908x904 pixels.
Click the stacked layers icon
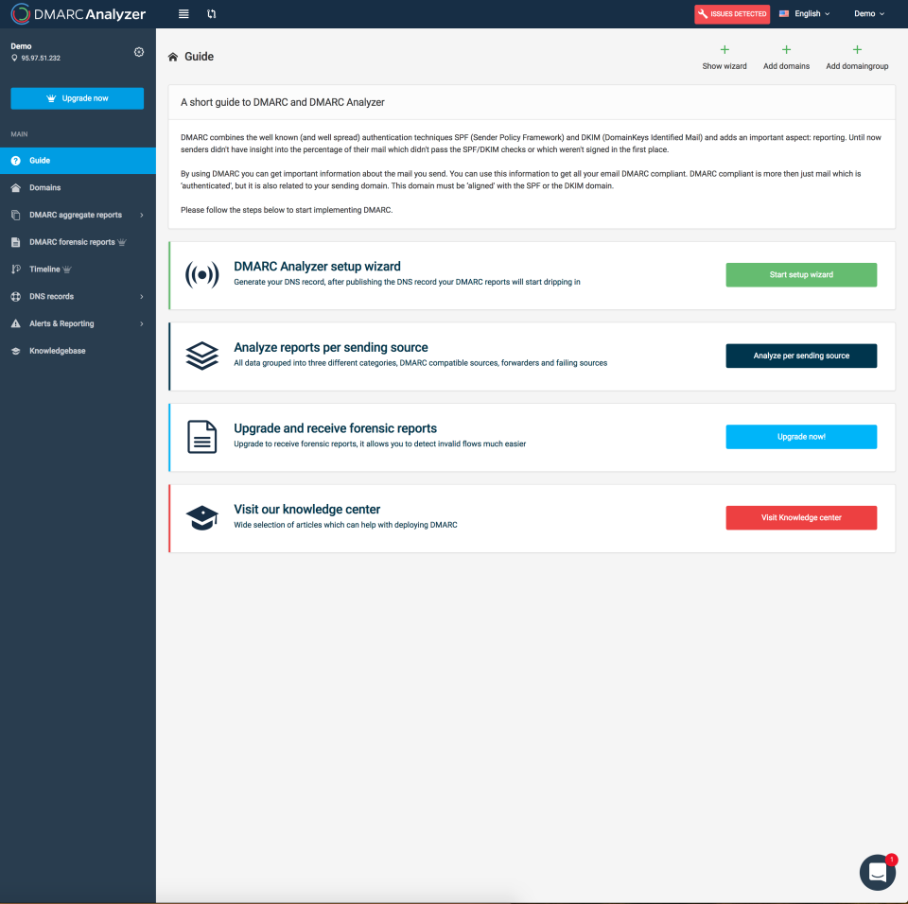(x=202, y=356)
